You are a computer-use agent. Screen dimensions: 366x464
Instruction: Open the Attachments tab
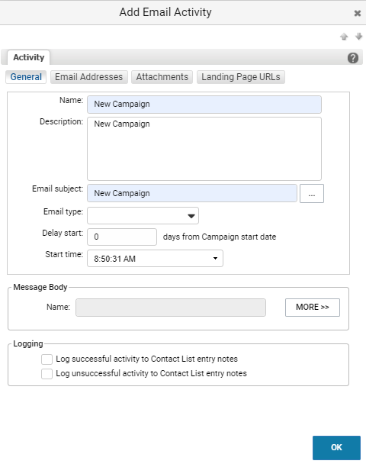(162, 77)
